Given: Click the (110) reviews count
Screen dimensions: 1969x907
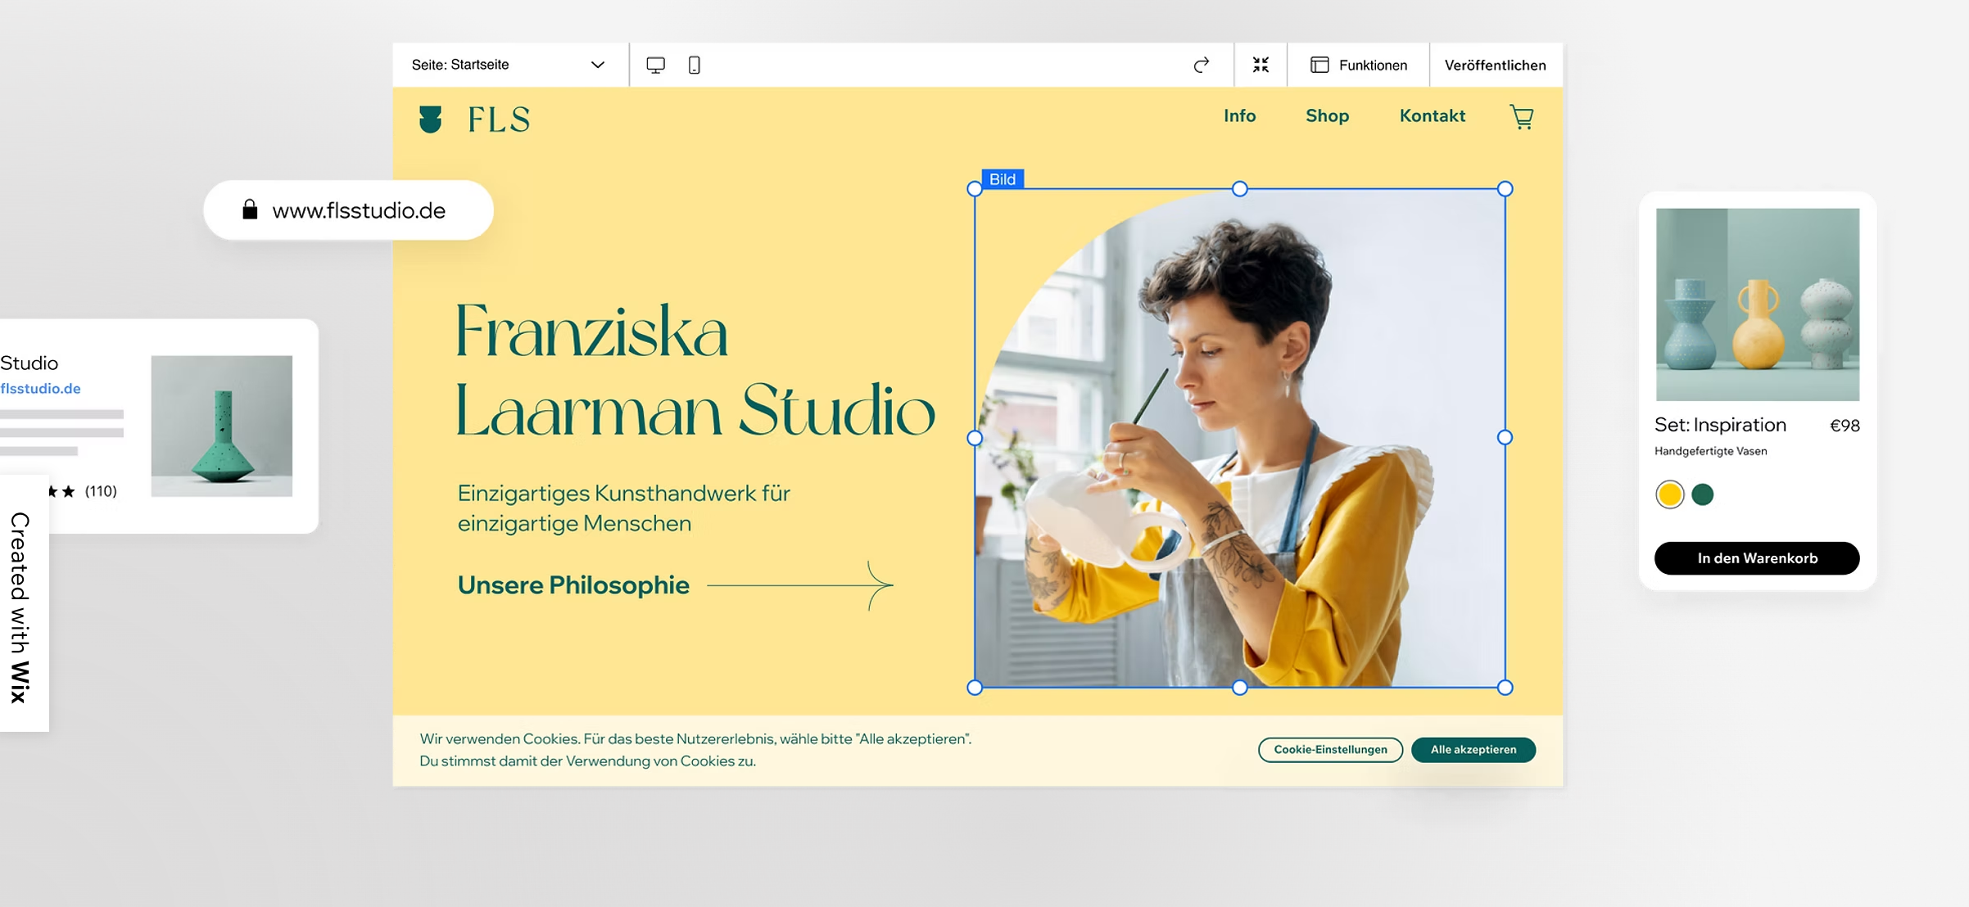Looking at the screenshot, I should click(101, 491).
